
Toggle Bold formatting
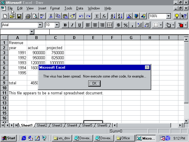pyautogui.click(x=65, y=25)
